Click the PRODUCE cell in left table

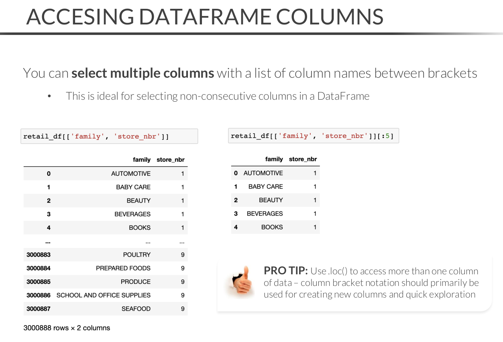tap(135, 282)
